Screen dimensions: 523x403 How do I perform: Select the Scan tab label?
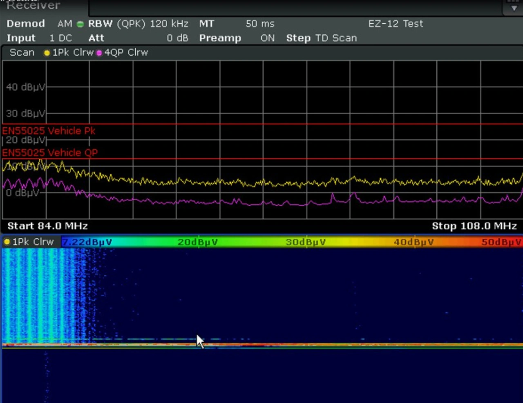pos(22,52)
